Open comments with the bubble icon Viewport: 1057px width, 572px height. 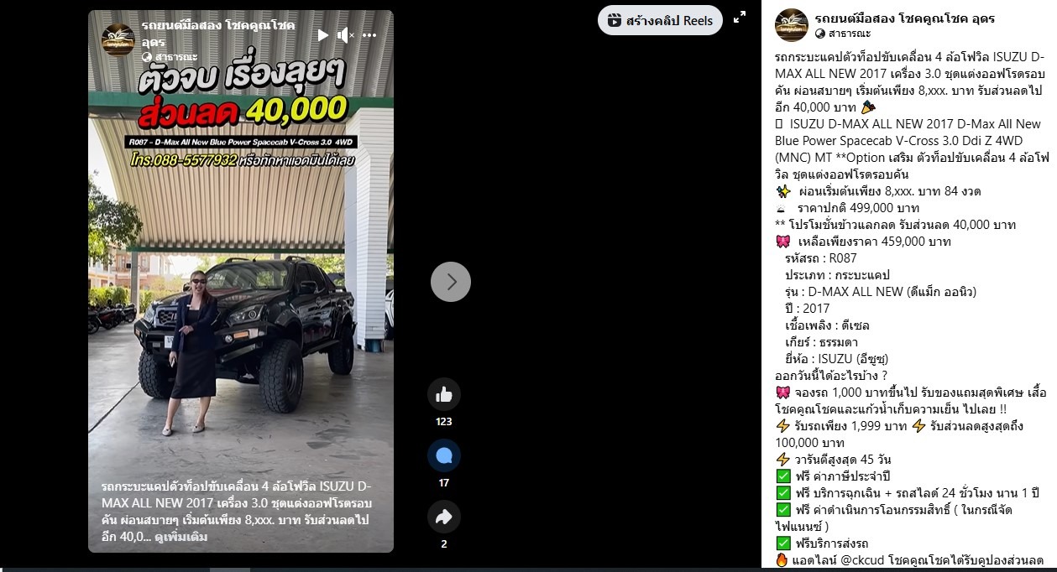[x=444, y=455]
